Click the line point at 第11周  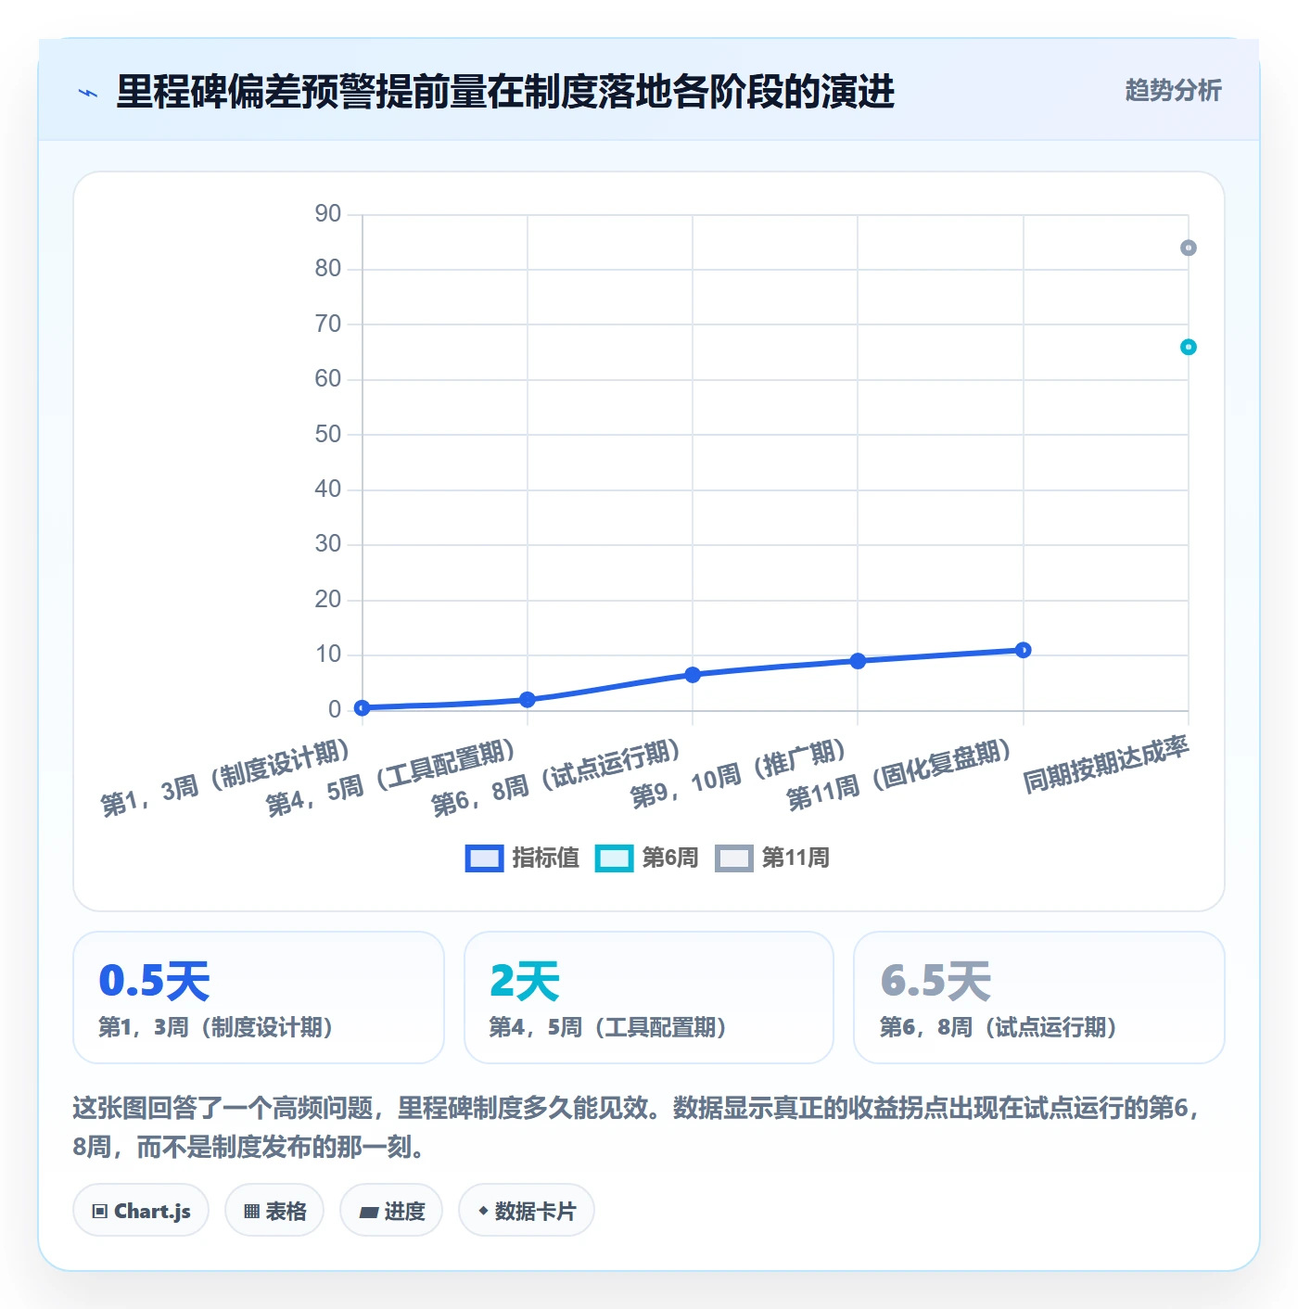coord(1024,650)
